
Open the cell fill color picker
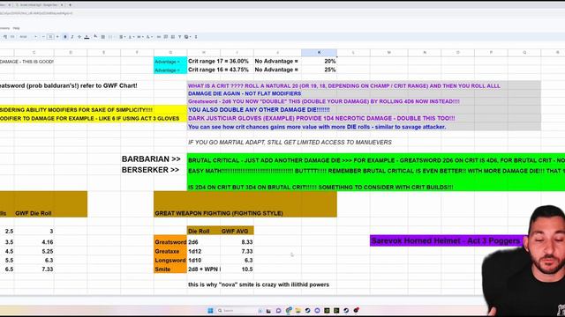pyautogui.click(x=95, y=37)
